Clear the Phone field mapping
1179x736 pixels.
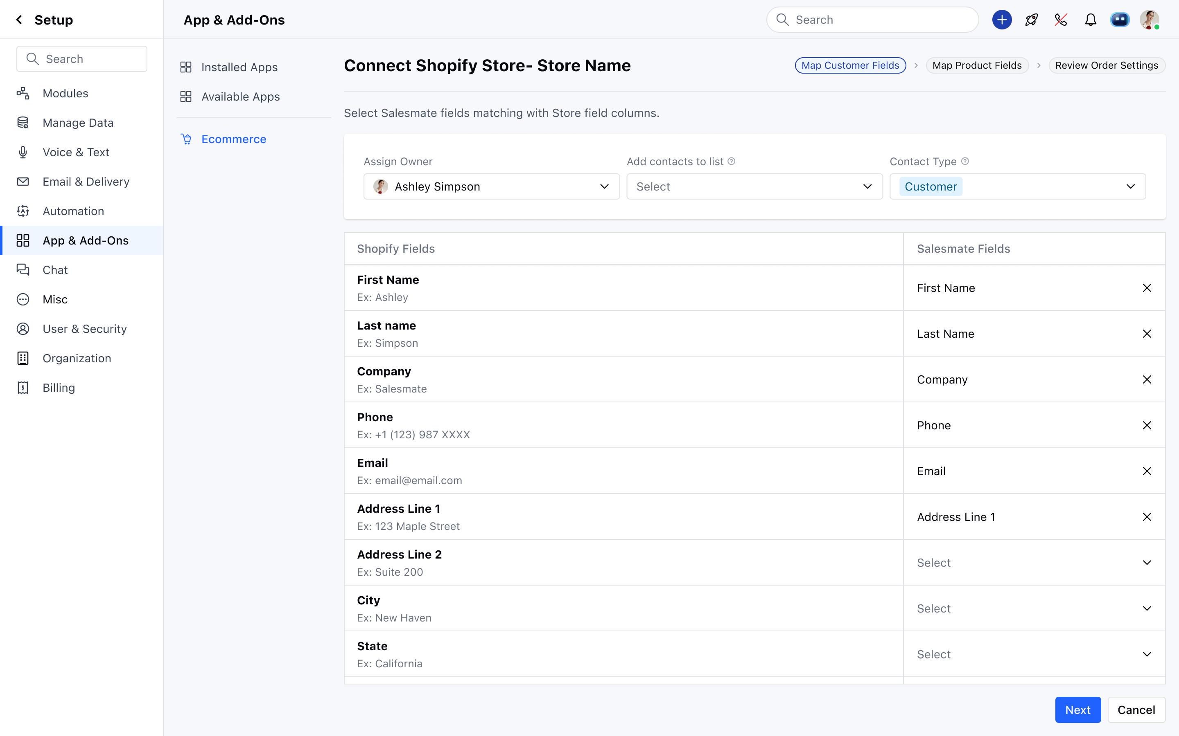point(1147,425)
